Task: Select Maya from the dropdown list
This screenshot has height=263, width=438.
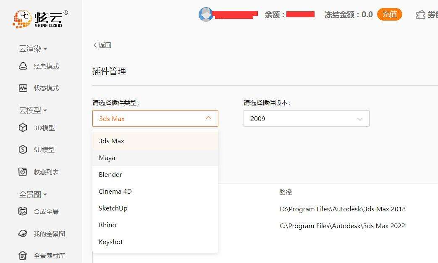Action: tap(155, 158)
